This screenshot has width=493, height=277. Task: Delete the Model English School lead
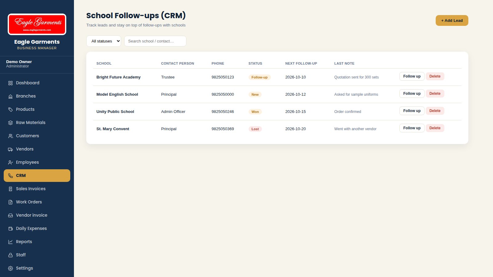pyautogui.click(x=435, y=94)
